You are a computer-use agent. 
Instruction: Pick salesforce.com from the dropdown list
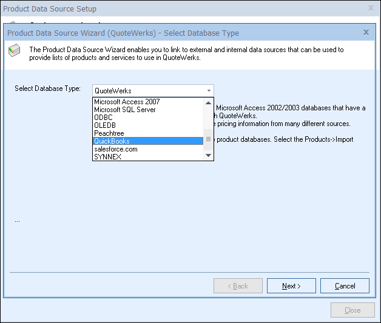[116, 149]
